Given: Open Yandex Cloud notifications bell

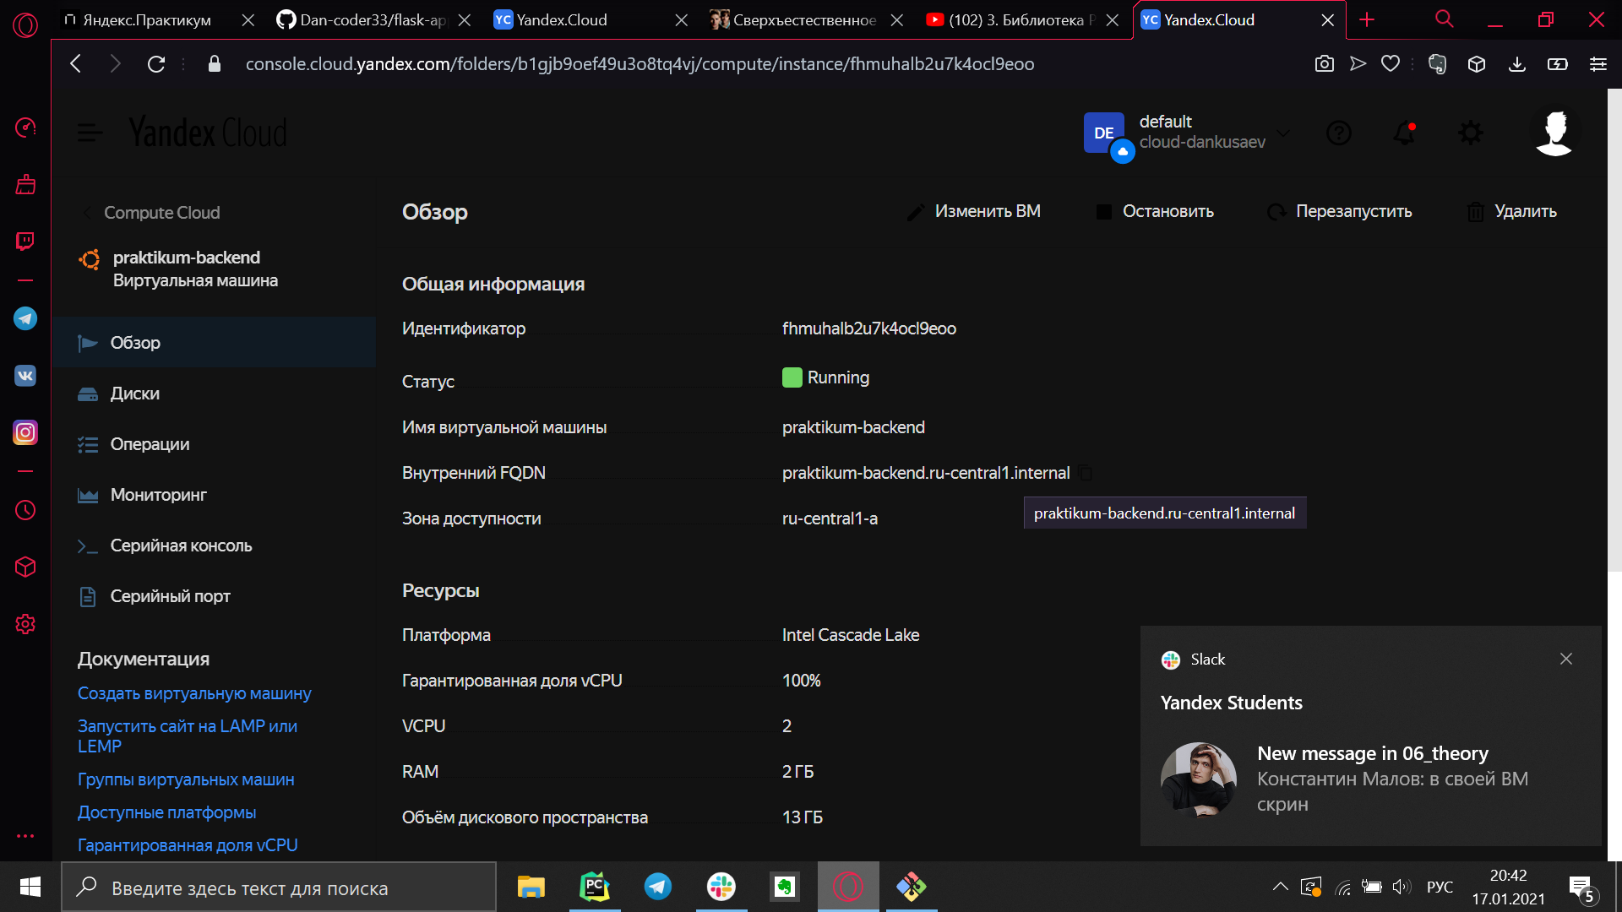Looking at the screenshot, I should [x=1405, y=133].
